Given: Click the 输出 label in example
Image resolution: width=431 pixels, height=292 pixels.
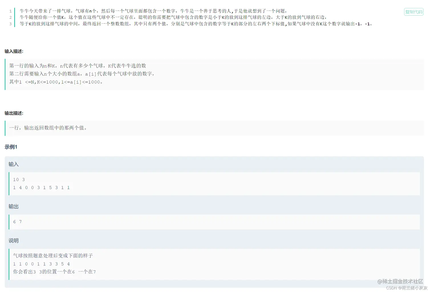Looking at the screenshot, I should [x=13, y=206].
